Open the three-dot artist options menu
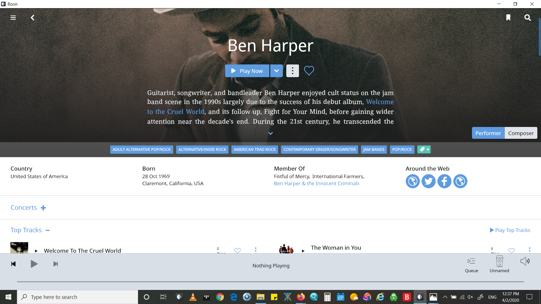The height and width of the screenshot is (304, 541). point(292,71)
